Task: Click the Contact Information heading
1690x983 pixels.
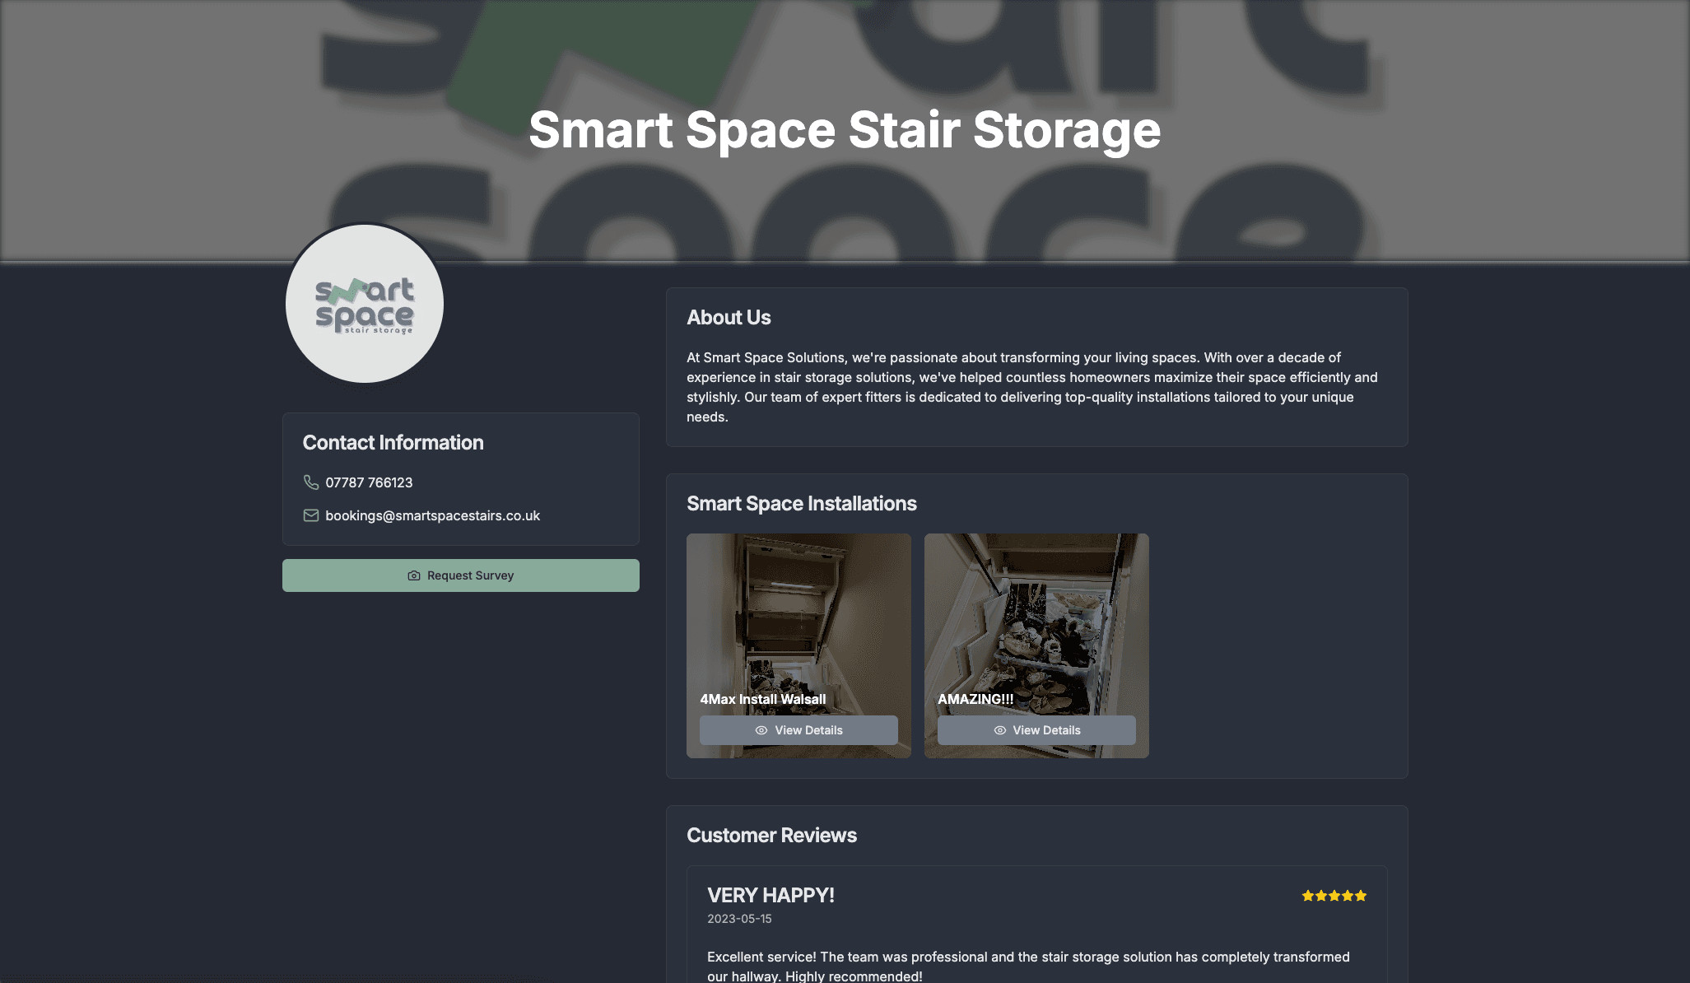Action: click(x=393, y=443)
